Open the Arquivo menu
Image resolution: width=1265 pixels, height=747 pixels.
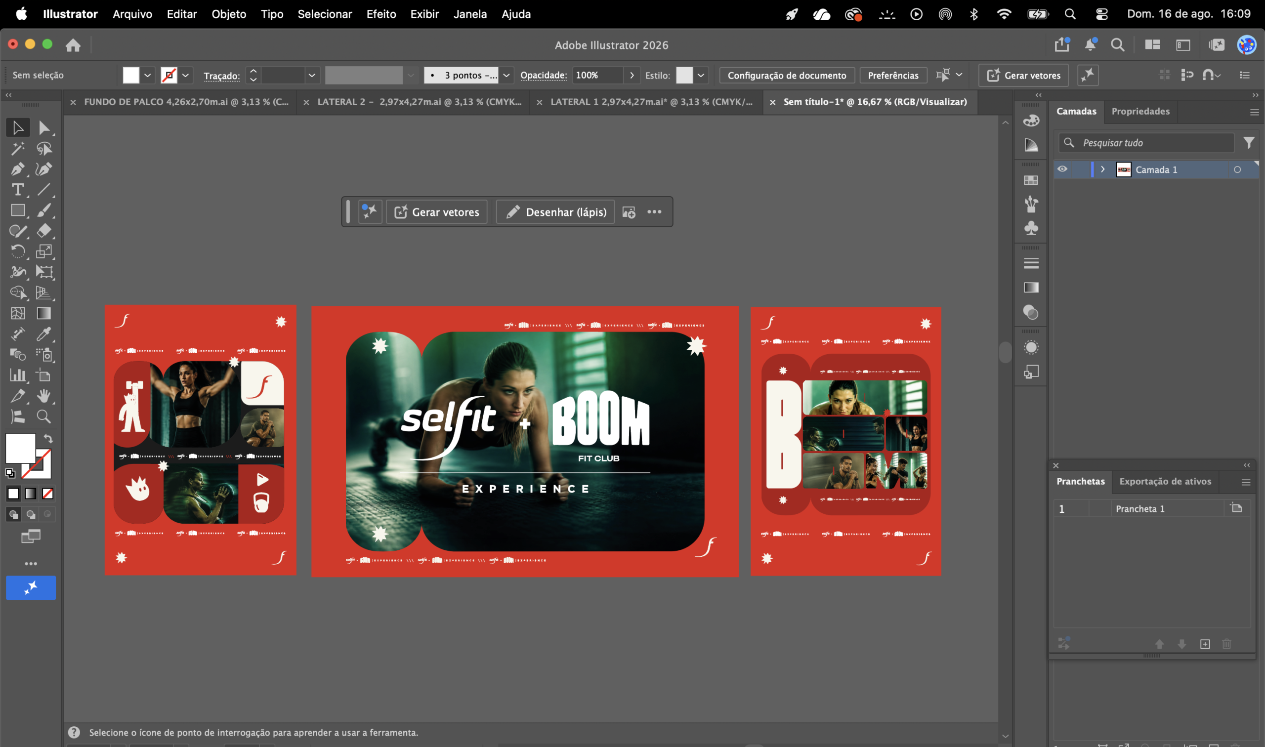[x=132, y=14]
